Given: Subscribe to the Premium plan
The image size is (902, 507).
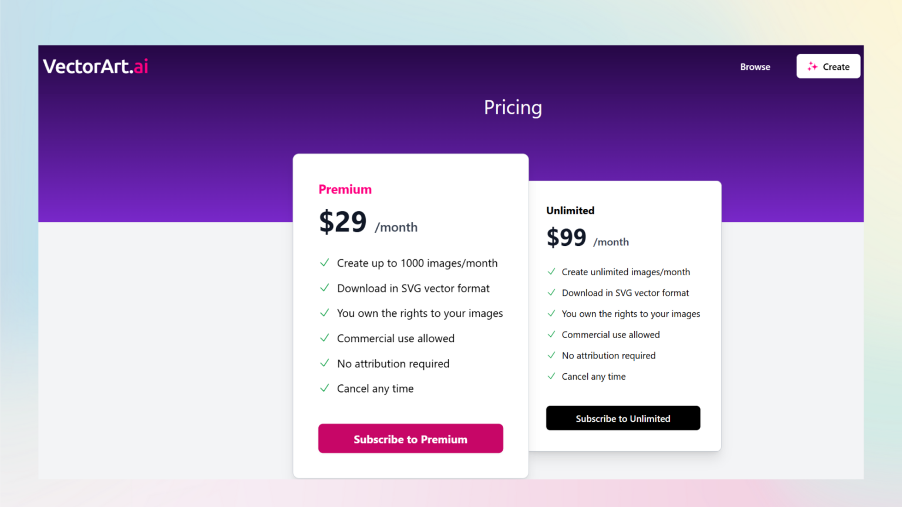Looking at the screenshot, I should (x=410, y=438).
